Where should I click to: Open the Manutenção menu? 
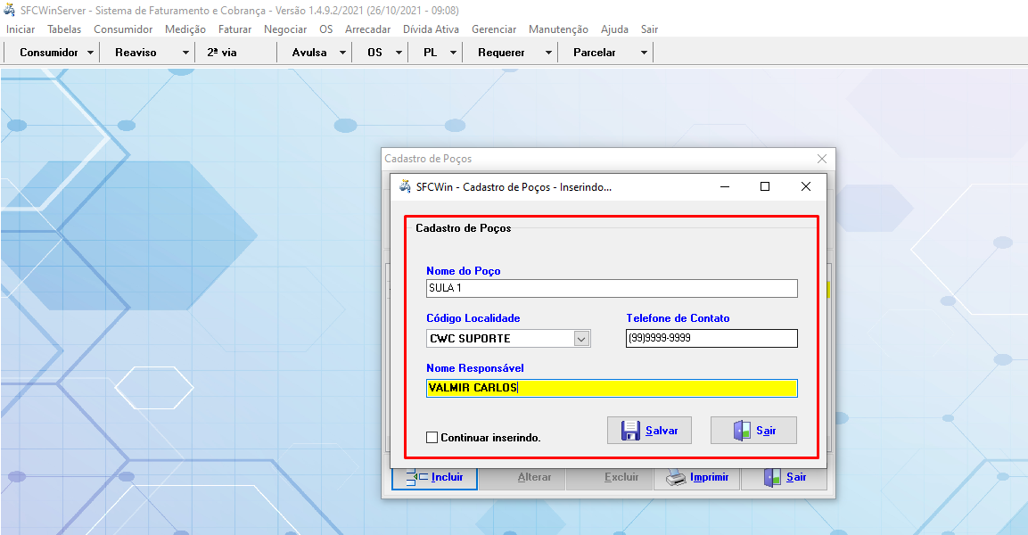click(x=558, y=29)
